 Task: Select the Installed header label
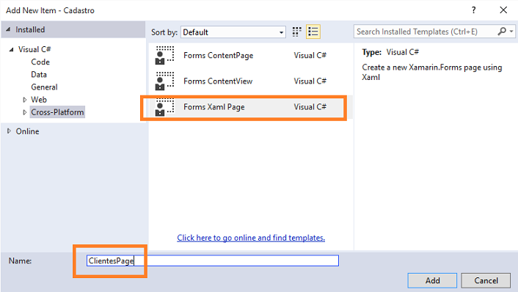pyautogui.click(x=30, y=29)
